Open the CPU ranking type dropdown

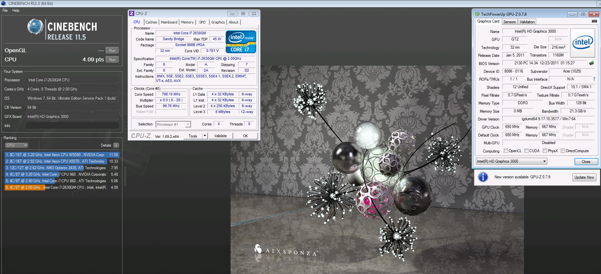(16, 145)
